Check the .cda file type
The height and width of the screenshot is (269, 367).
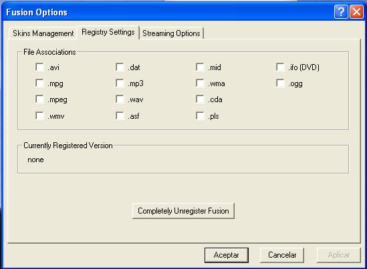pyautogui.click(x=200, y=99)
